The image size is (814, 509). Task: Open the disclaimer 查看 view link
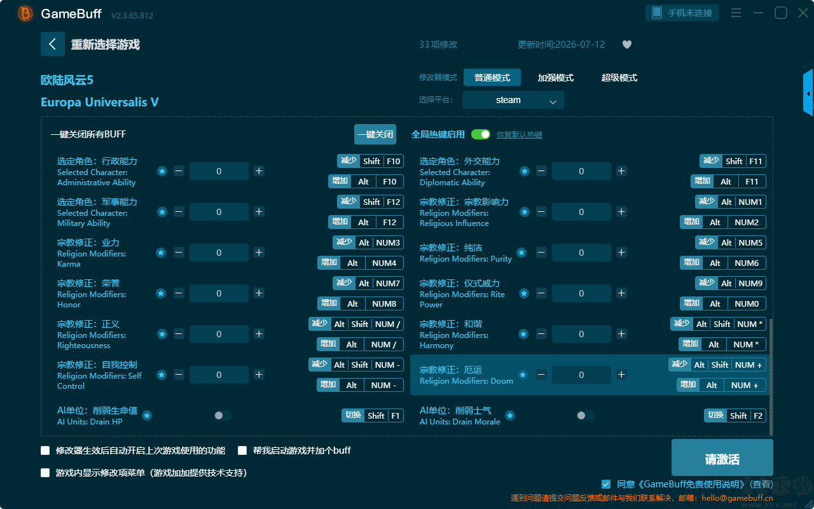762,484
